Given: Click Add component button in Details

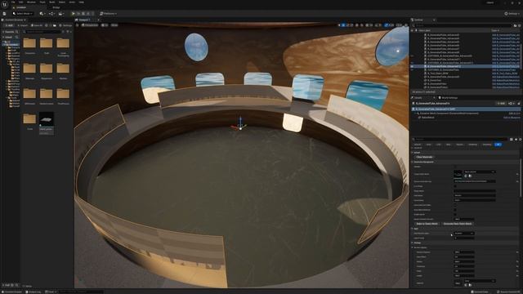Looking at the screenshot, I should point(501,104).
